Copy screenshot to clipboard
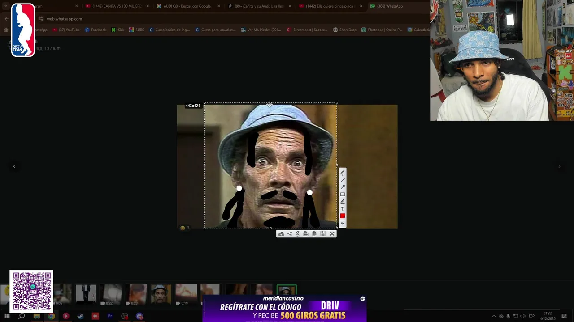Viewport: 574px width, 322px height. tap(314, 233)
